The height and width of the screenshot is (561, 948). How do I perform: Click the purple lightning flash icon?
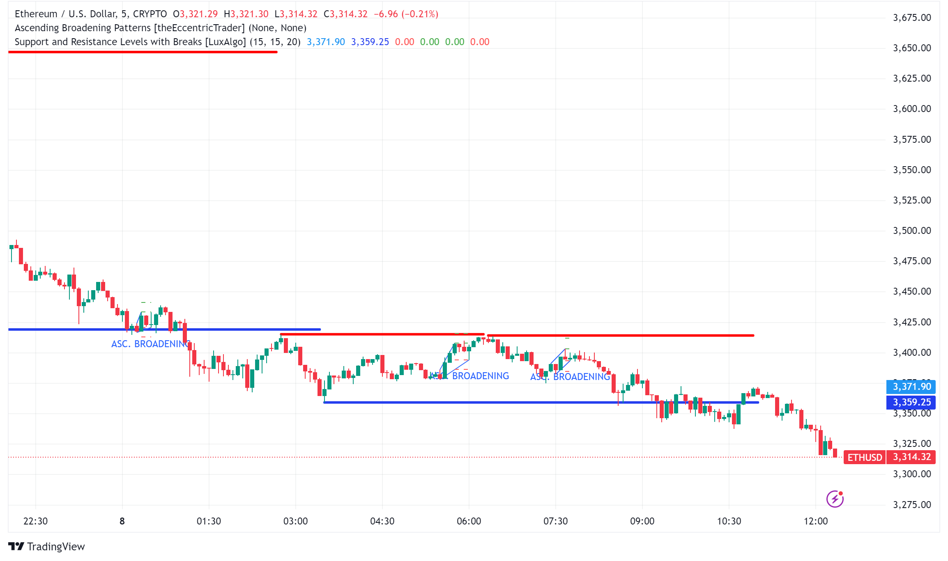point(835,499)
